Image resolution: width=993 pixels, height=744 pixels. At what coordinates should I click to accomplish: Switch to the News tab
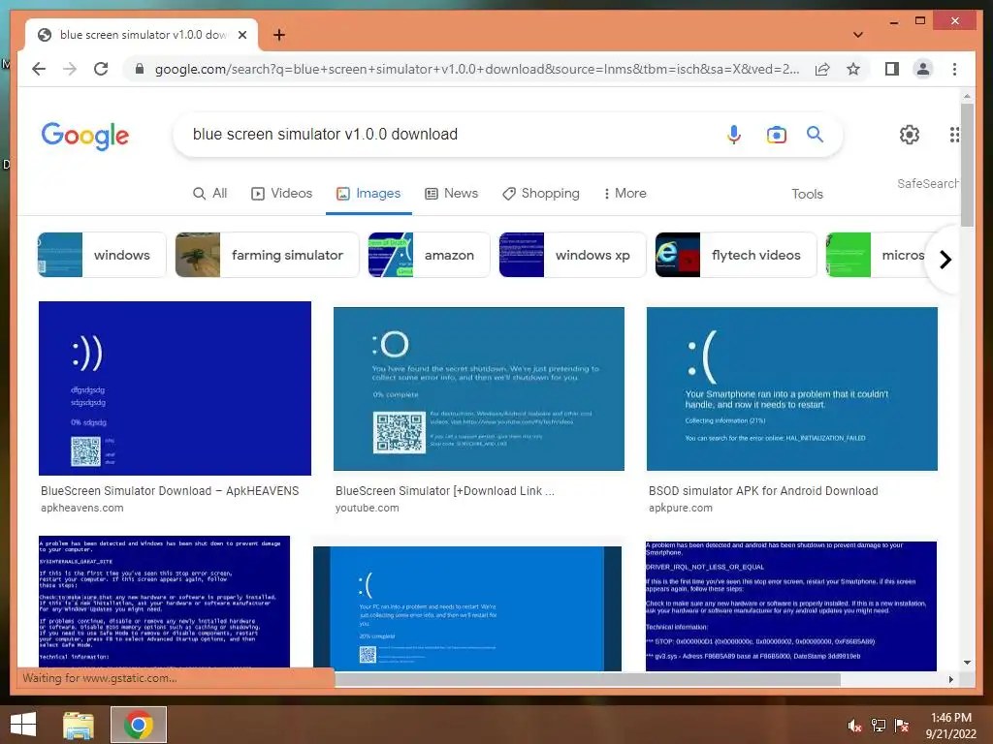(452, 194)
